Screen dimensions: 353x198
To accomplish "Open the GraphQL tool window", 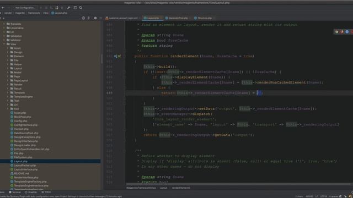I will [31, 192].
